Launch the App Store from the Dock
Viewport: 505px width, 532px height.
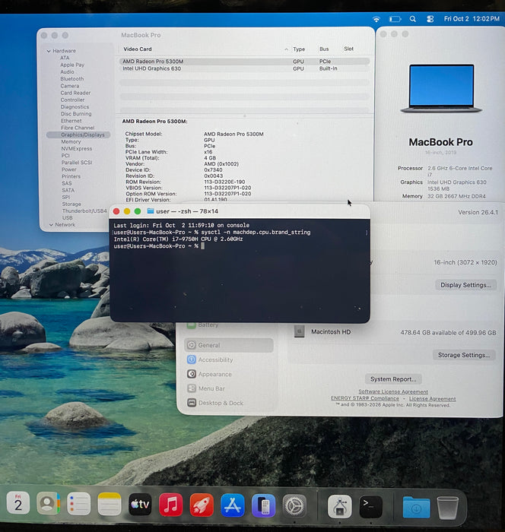coord(232,505)
